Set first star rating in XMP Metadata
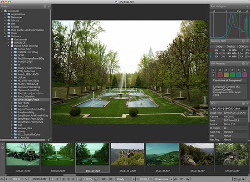Screen dimensions: 250x182 pyautogui.click(x=220, y=70)
